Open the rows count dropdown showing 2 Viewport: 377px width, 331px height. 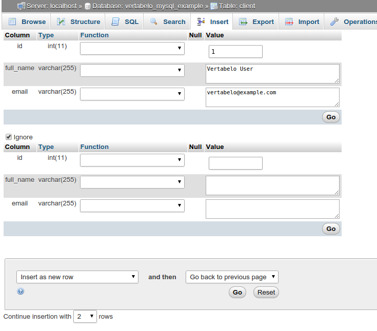pyautogui.click(x=85, y=316)
